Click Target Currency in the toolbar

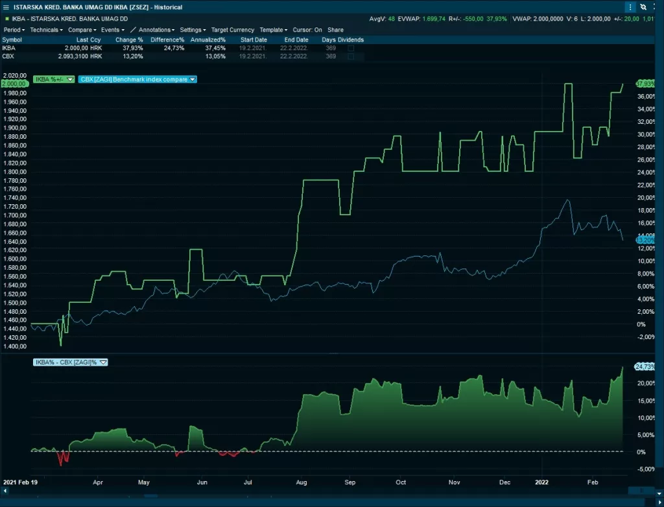(233, 30)
